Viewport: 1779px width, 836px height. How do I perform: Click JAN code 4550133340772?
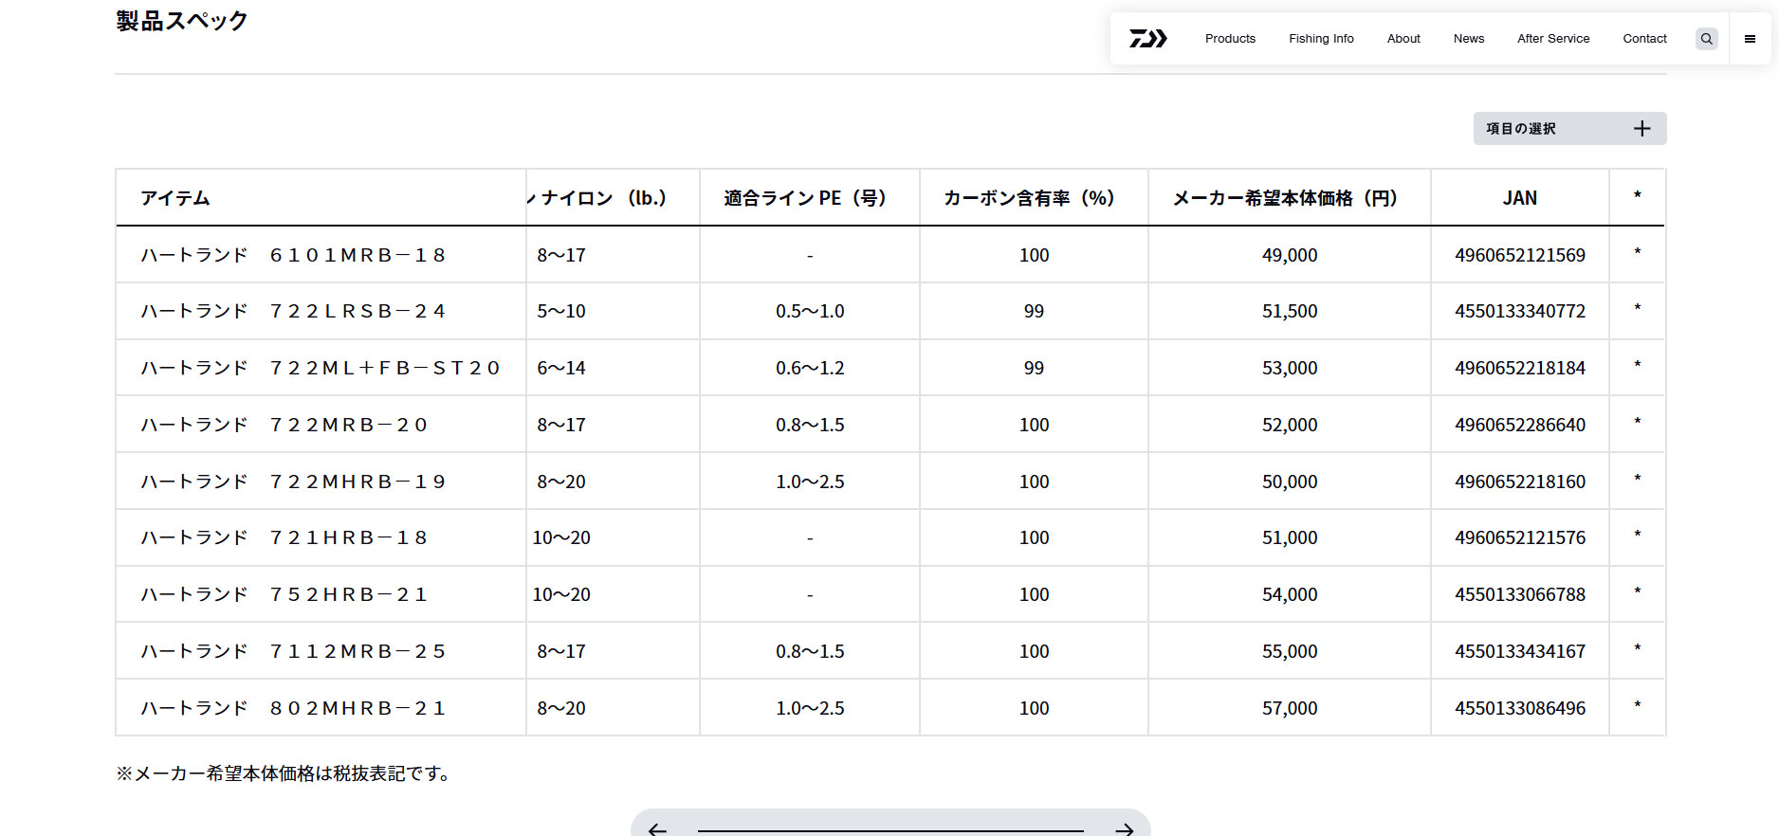coord(1520,311)
